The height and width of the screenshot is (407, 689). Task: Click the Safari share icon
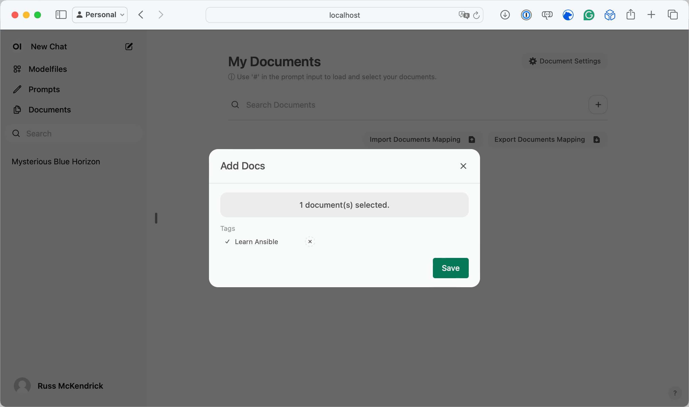[x=631, y=15]
